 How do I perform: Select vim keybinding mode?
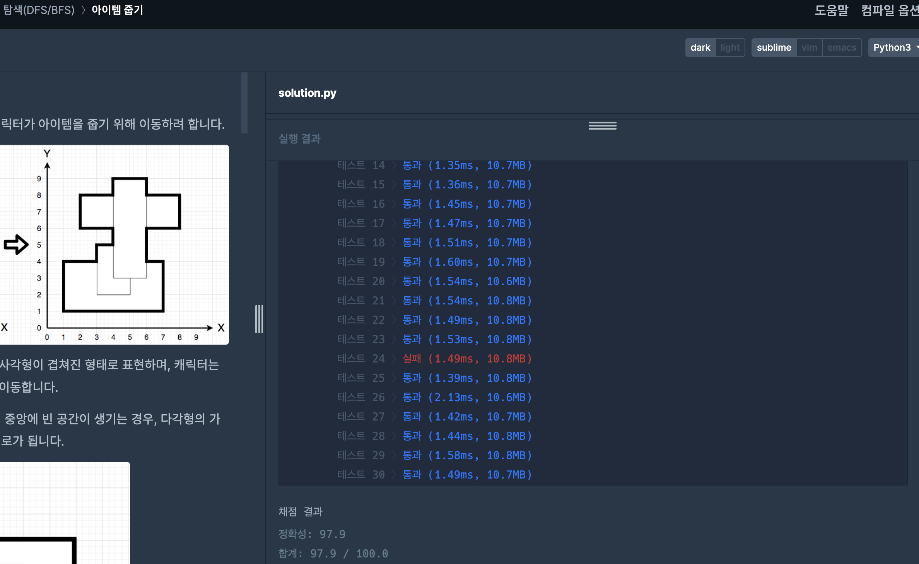(809, 48)
